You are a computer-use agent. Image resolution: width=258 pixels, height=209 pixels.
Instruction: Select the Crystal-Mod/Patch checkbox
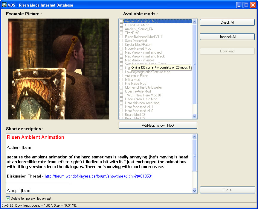(x=121, y=45)
